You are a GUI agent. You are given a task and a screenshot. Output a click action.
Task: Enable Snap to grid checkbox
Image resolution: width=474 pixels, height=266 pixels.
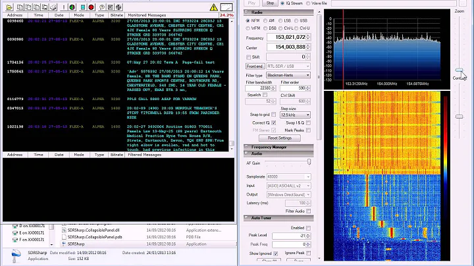click(274, 115)
